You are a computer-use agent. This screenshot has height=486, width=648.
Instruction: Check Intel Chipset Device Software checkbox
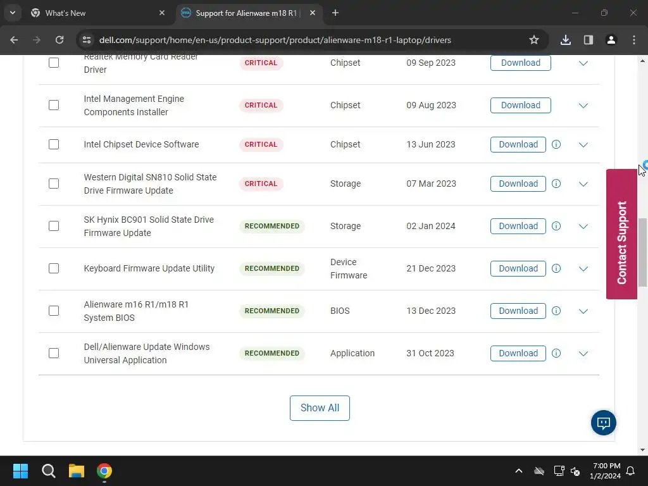[x=54, y=144]
